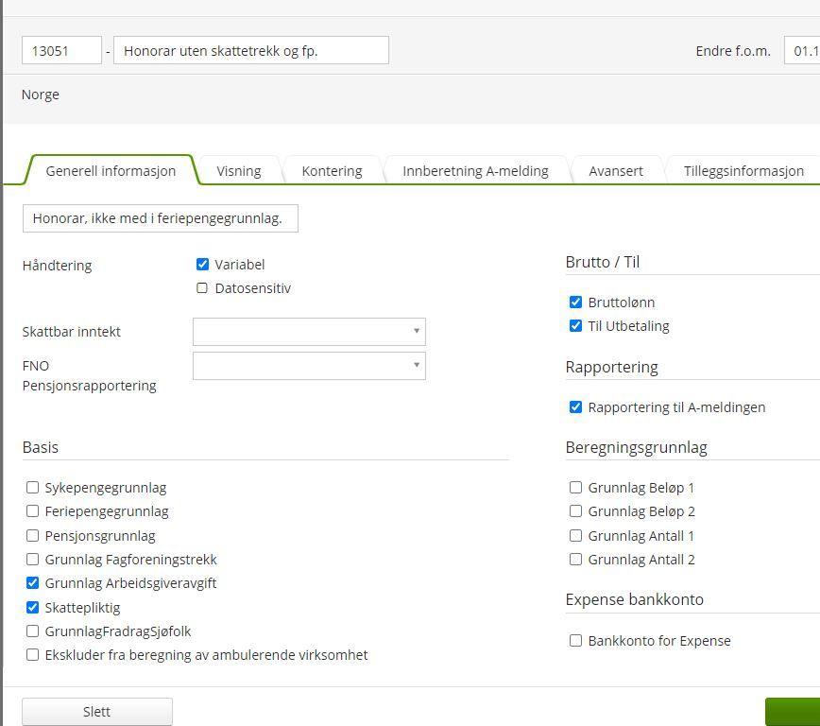
Task: Click the green button at bottom right
Action: click(x=793, y=711)
